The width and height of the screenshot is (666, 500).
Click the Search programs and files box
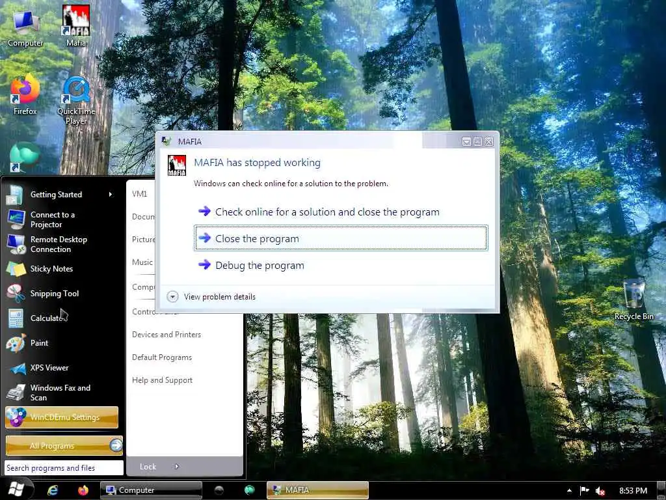tap(64, 467)
